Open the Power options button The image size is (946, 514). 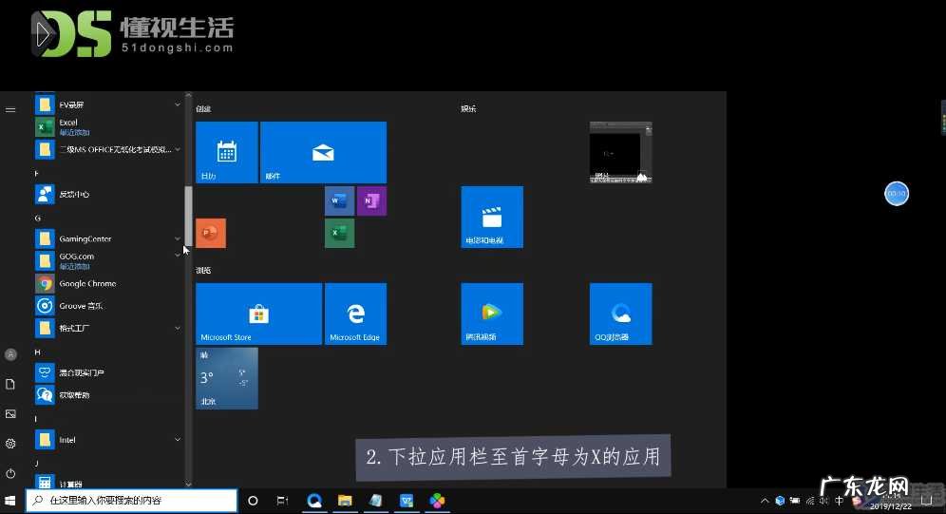10,473
